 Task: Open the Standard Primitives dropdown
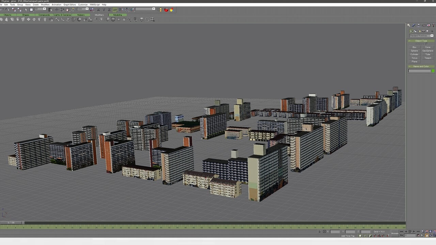click(x=421, y=36)
